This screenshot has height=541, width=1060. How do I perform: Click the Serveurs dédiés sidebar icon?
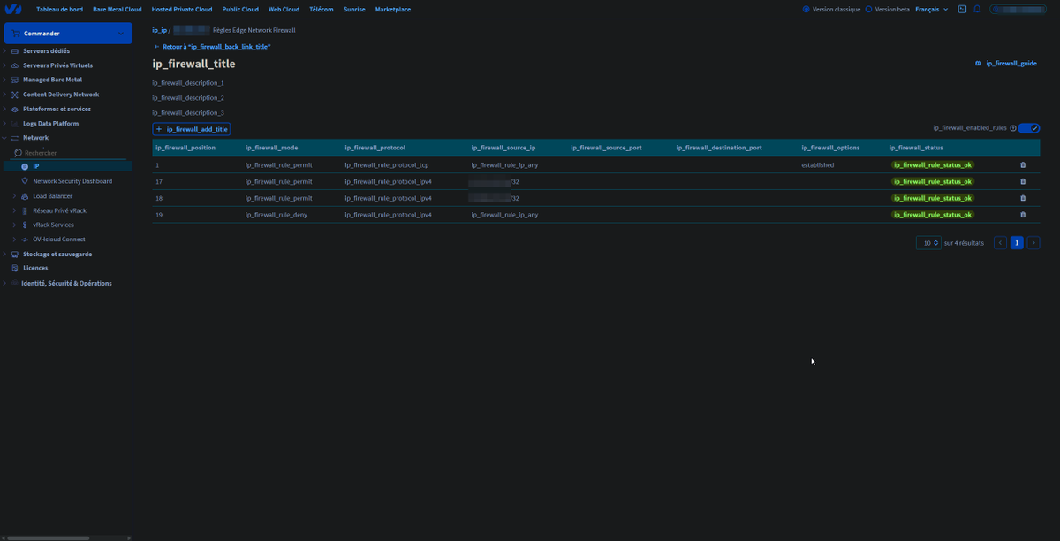click(x=14, y=51)
